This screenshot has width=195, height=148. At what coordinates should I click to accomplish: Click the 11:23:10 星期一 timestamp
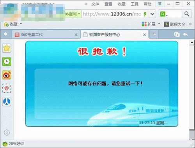click(153, 123)
